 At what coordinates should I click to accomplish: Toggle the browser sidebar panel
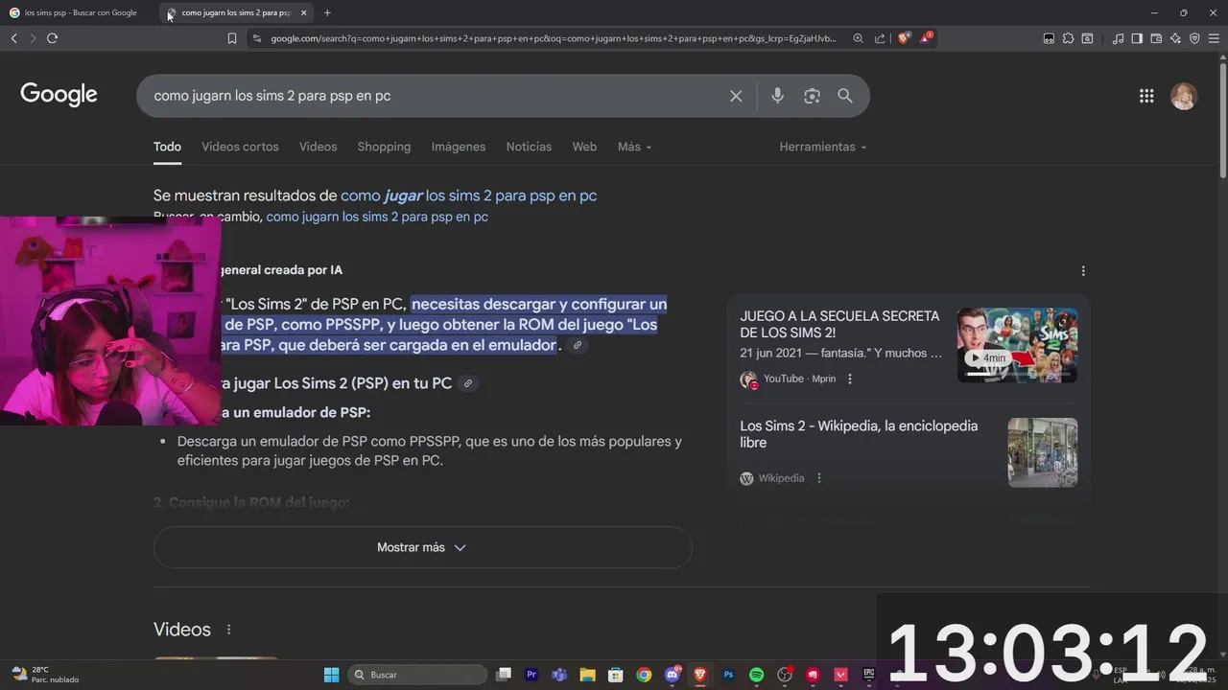click(1137, 38)
